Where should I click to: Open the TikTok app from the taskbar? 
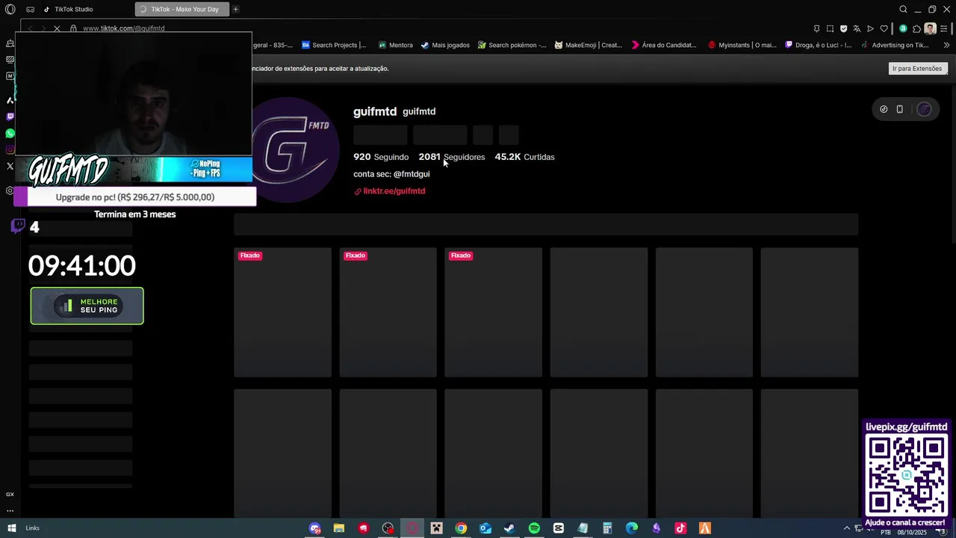680,528
